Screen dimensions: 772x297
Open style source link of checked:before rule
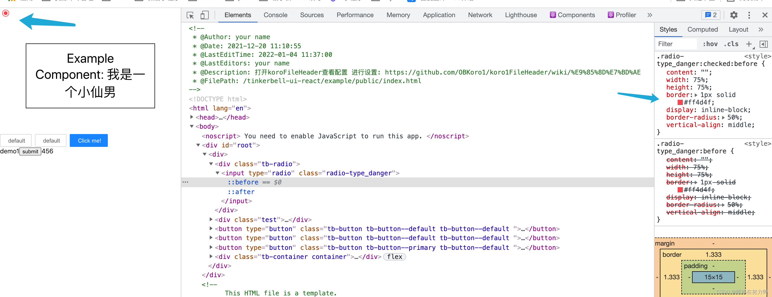point(757,56)
